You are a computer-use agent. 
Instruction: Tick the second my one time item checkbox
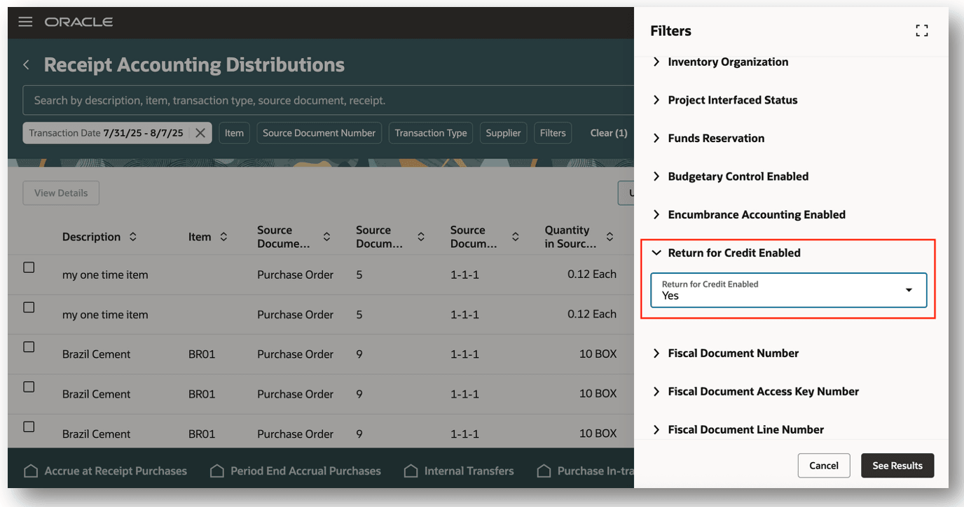[29, 307]
